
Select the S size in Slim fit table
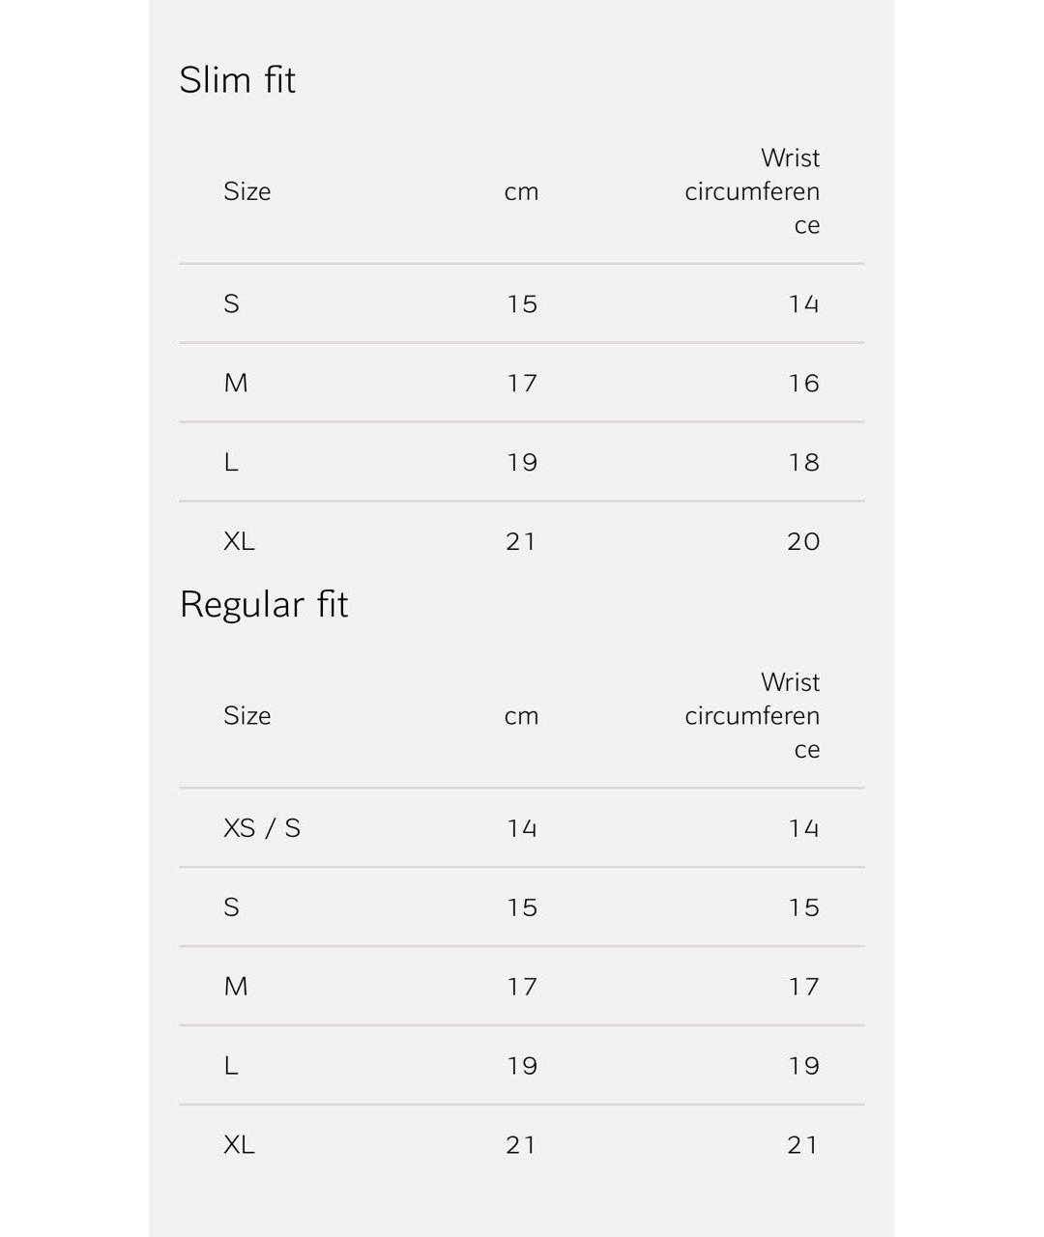232,303
